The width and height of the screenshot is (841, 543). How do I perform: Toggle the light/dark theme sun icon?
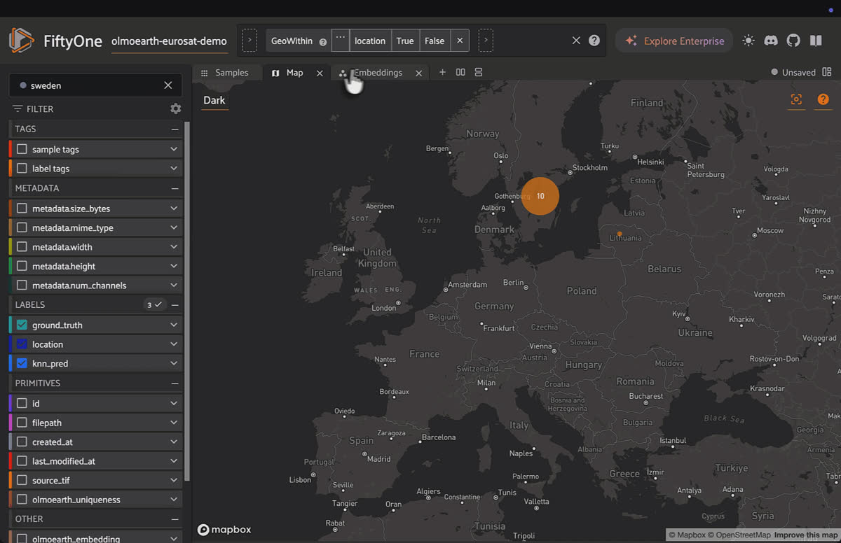click(x=748, y=41)
